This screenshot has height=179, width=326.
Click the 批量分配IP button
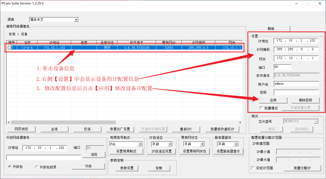tap(302, 168)
